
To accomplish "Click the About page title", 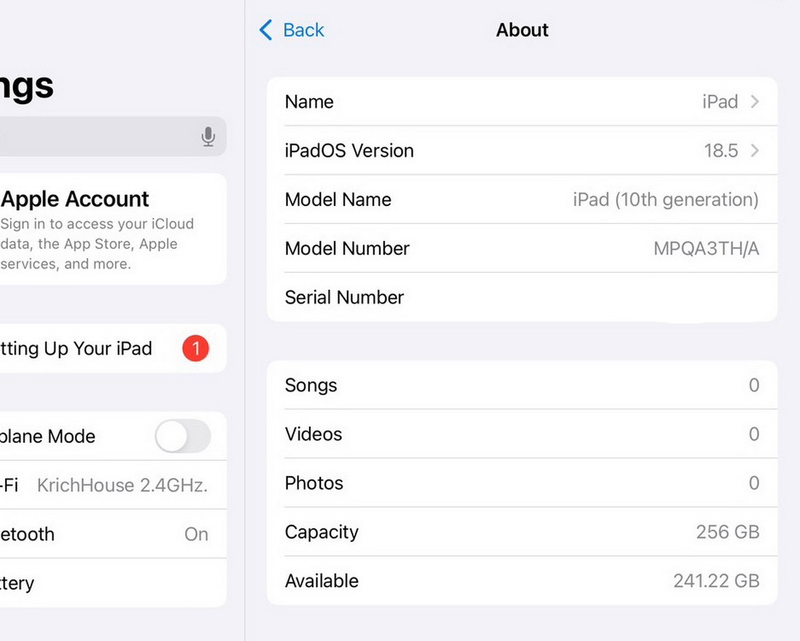I will click(522, 29).
